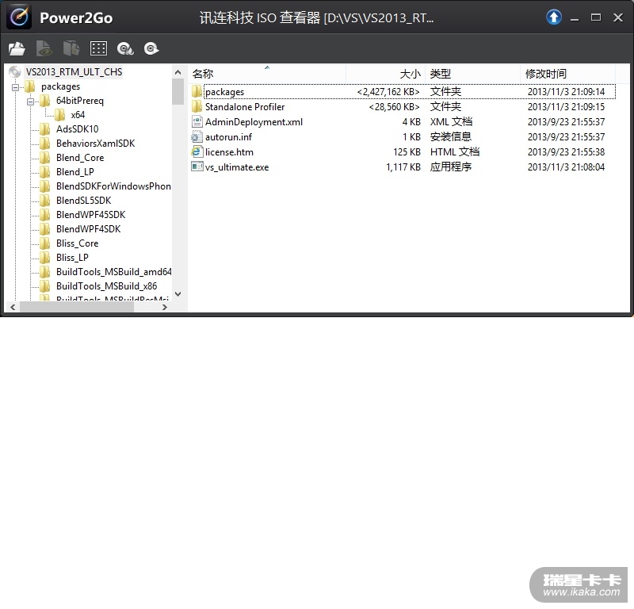Close the Power2Go ISO viewer window
Screen dimensions: 634x609
click(x=618, y=17)
